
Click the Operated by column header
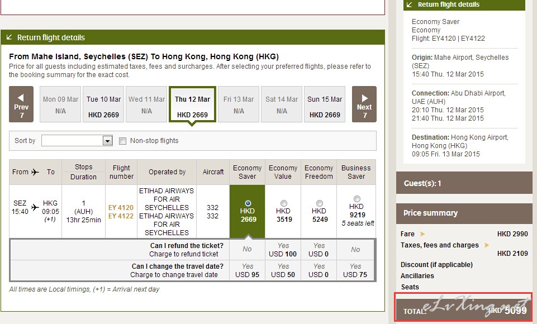tap(167, 172)
